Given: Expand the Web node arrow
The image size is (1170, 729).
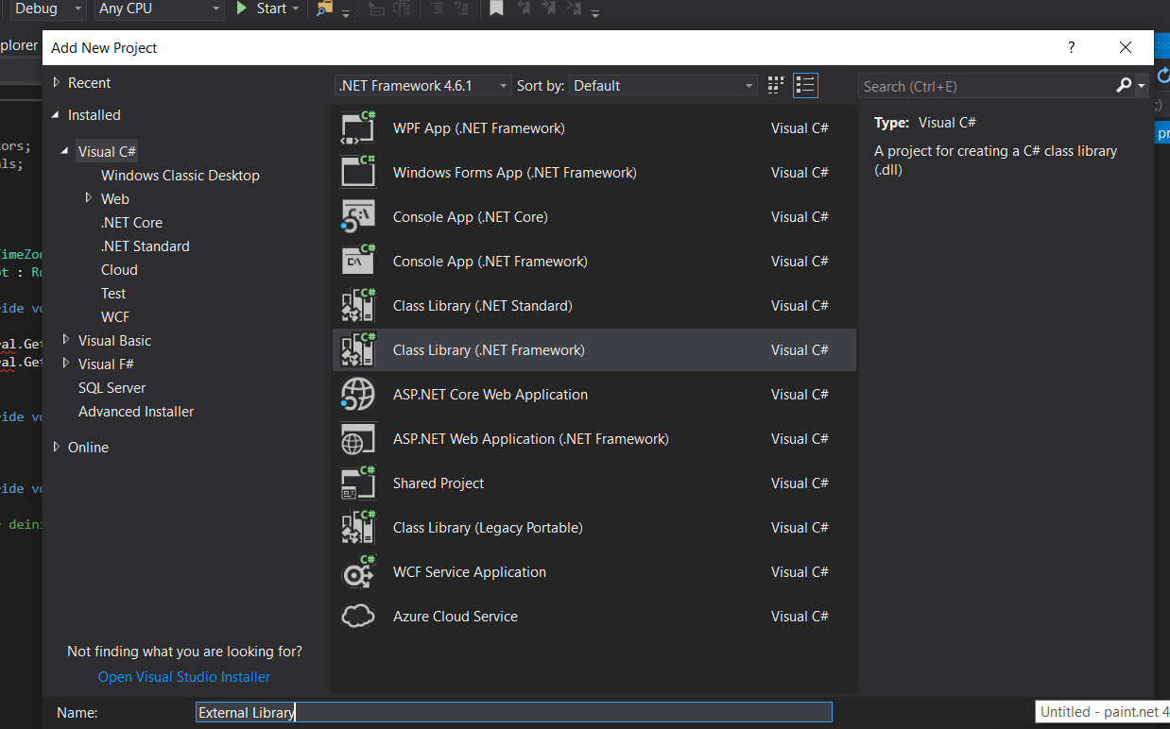Looking at the screenshot, I should [89, 197].
